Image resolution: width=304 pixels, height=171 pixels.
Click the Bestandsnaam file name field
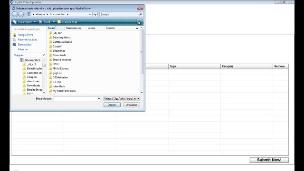(76, 99)
